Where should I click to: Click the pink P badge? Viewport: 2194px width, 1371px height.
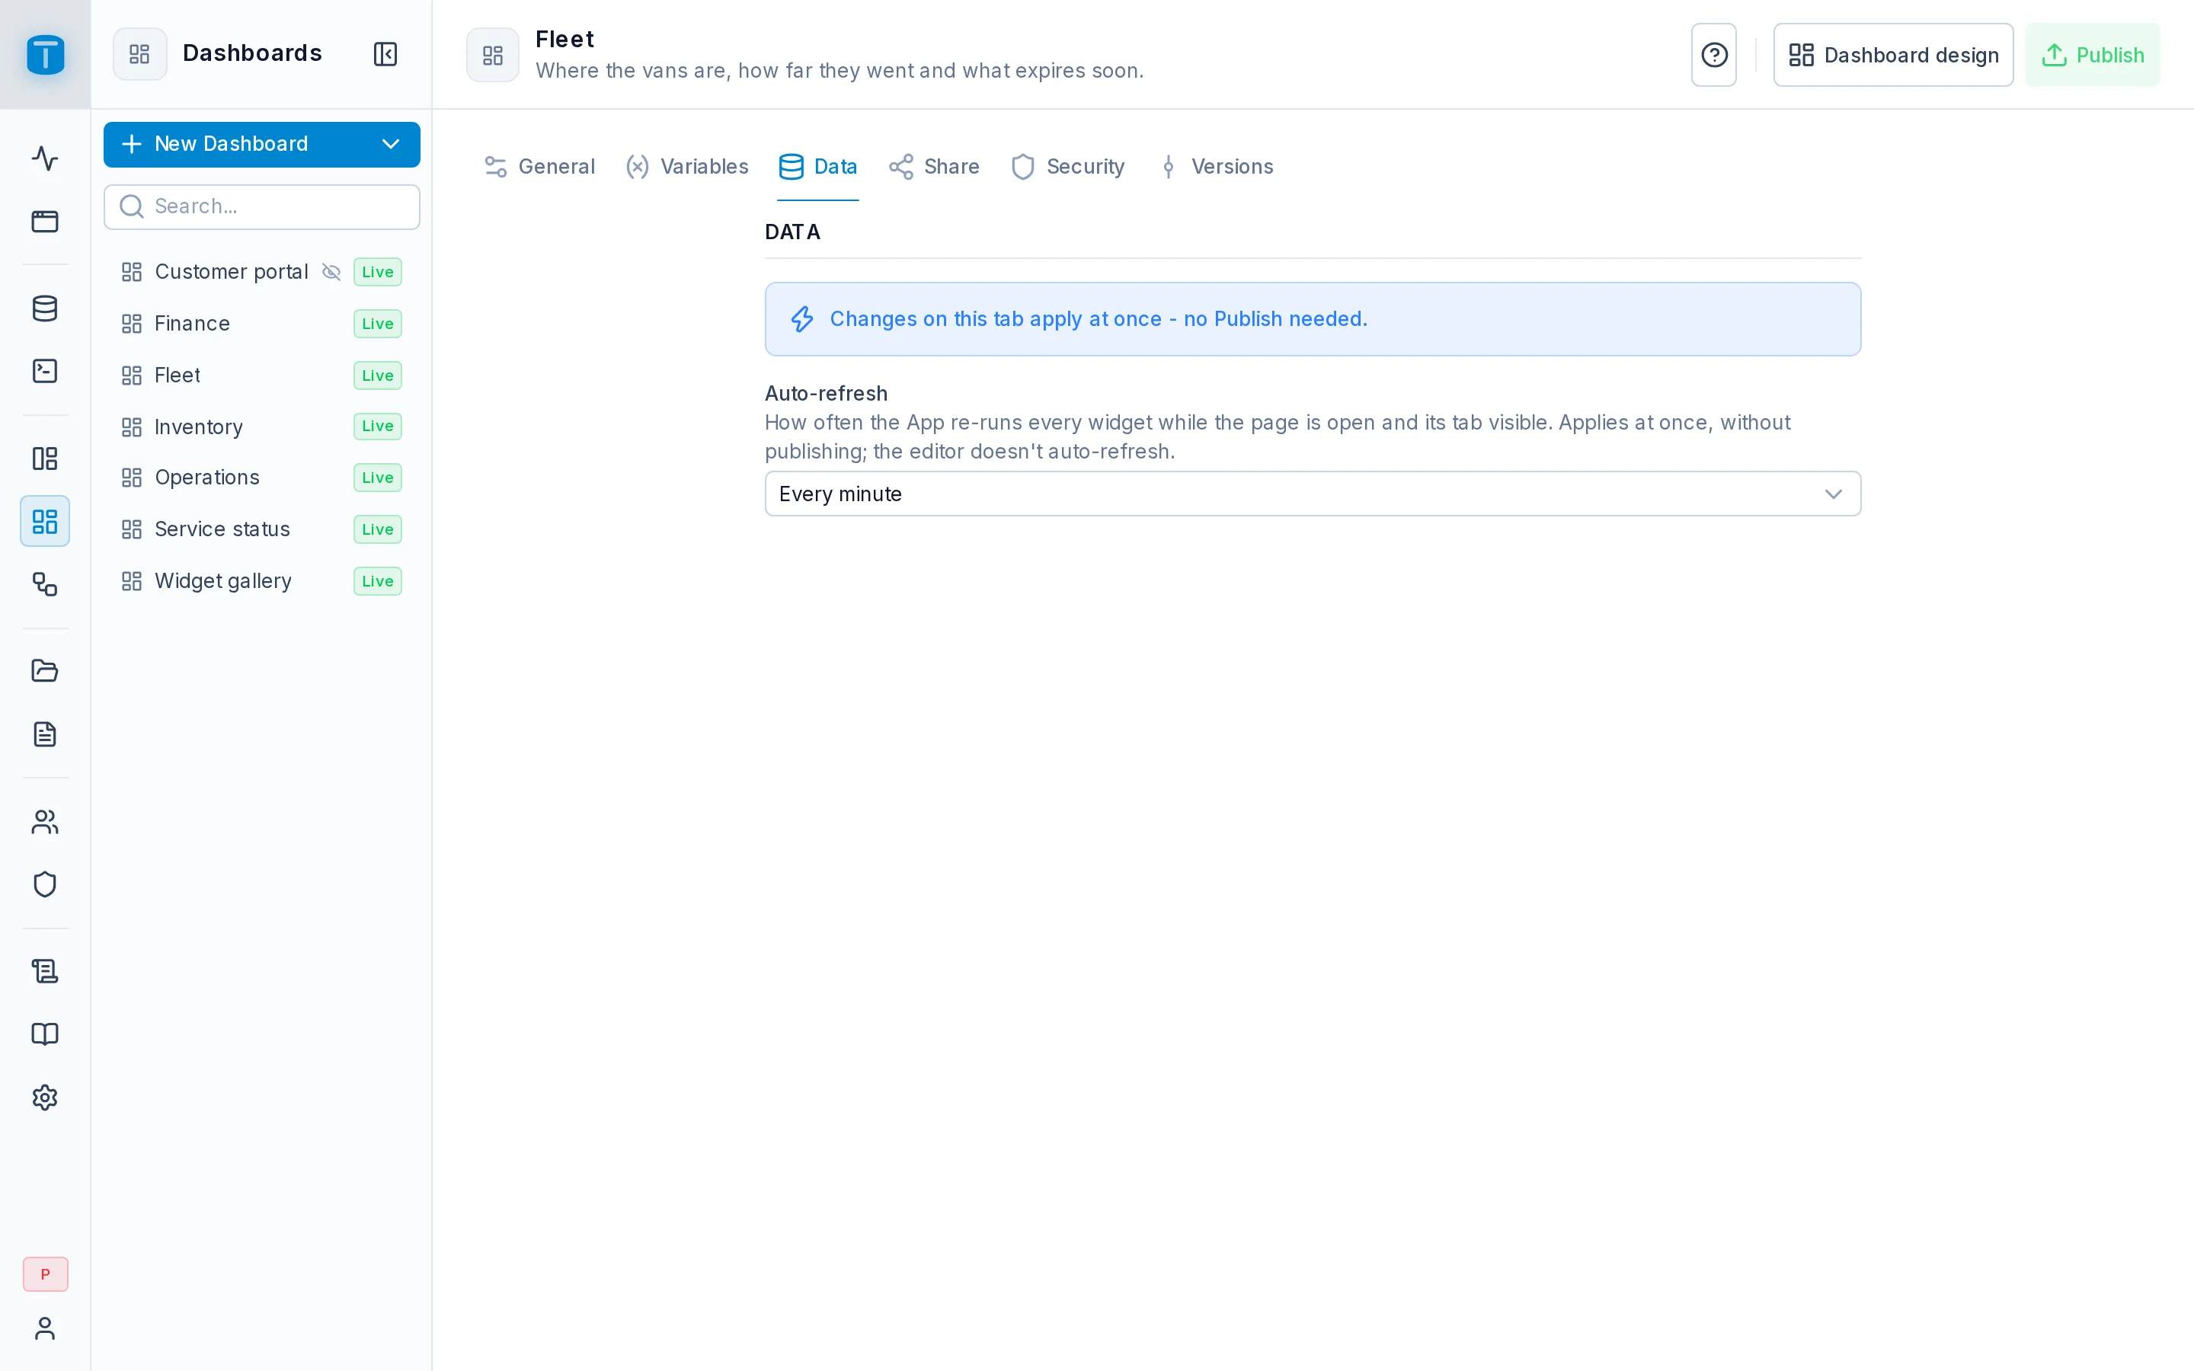point(46,1274)
